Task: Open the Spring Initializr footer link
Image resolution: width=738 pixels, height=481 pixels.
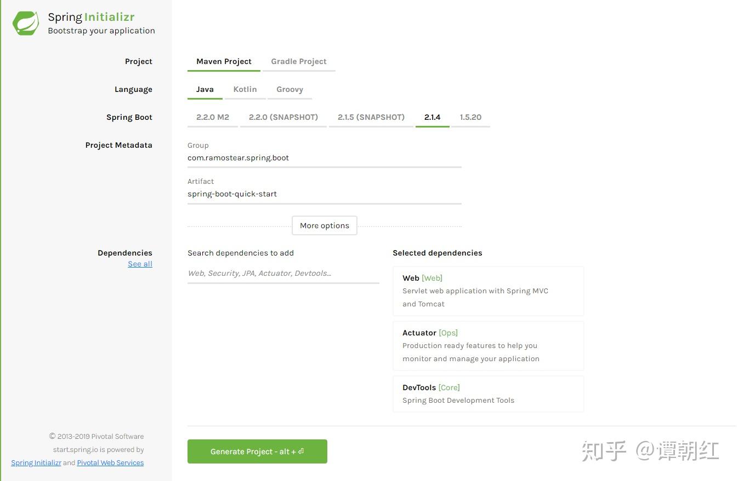Action: (36, 462)
